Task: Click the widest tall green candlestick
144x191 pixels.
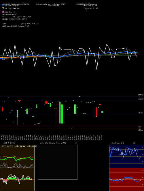Action: click(62, 114)
